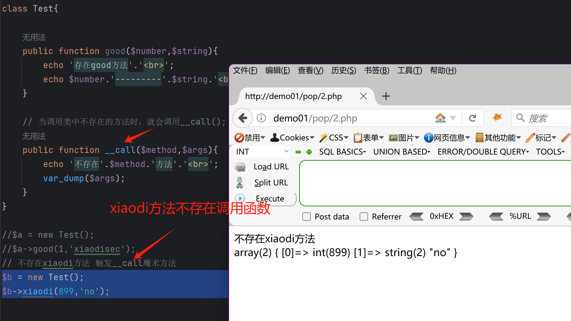Click the green minus icon in HackBar
The height and width of the screenshot is (321, 571).
(x=298, y=152)
